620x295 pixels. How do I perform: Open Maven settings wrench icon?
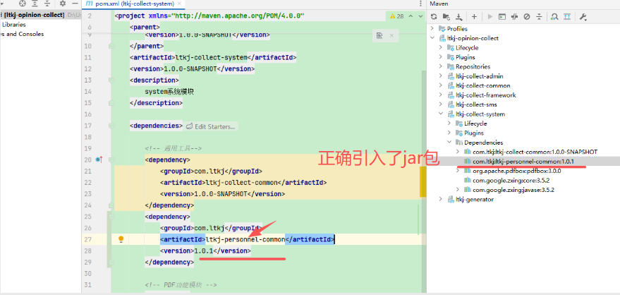coord(583,17)
